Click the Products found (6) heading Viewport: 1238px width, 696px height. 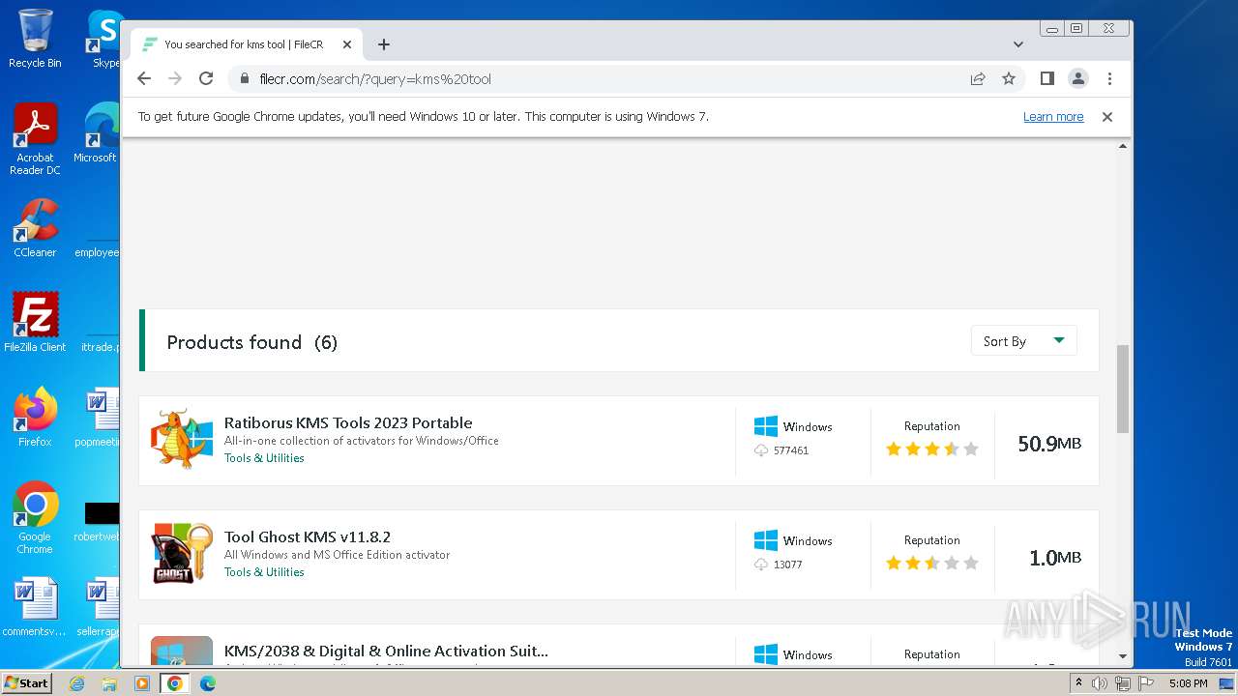click(251, 342)
